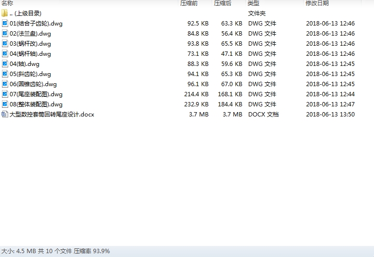
Task: Click the 2018-06-13 13:50 date cell
Action: 330,115
